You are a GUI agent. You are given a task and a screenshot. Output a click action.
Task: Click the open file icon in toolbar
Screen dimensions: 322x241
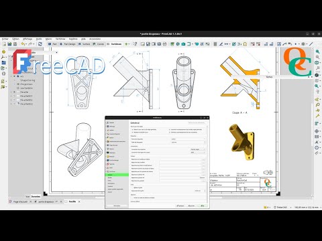(x=9, y=44)
